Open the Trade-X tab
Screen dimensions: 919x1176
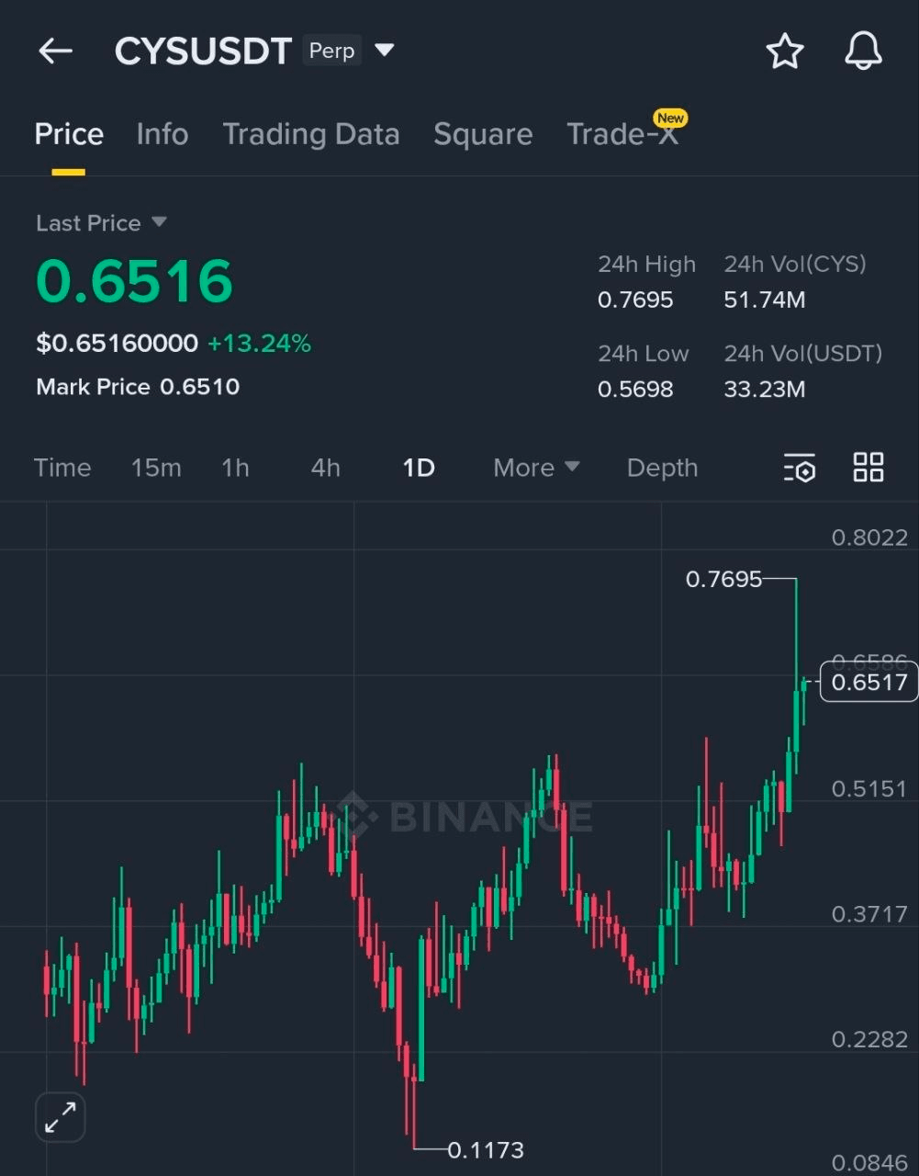click(x=622, y=134)
